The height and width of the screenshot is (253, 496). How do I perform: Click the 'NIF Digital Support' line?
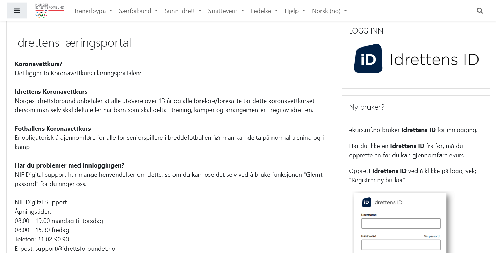point(41,202)
